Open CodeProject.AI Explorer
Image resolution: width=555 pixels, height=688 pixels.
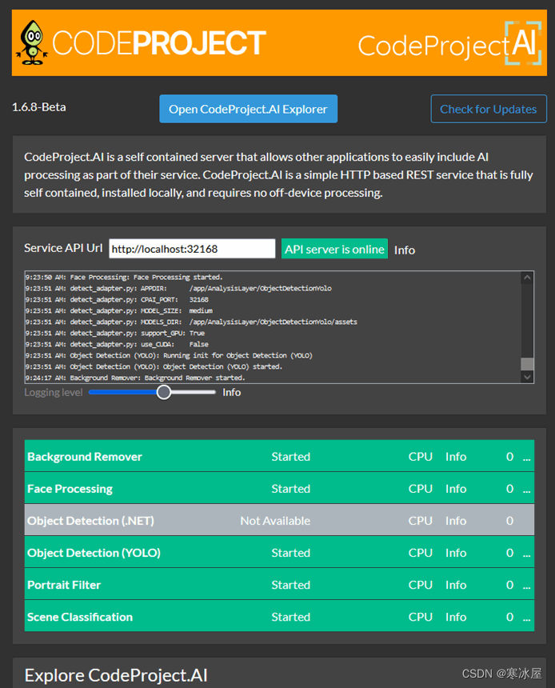(x=248, y=109)
